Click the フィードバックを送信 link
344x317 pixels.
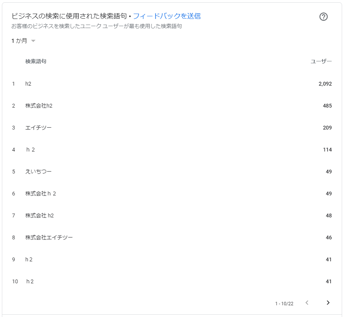167,16
